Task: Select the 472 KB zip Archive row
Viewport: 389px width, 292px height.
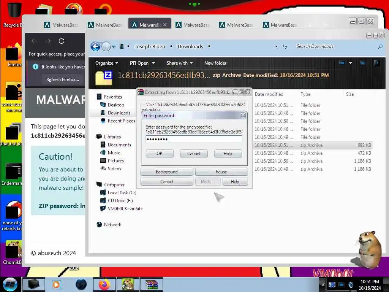Action: (x=313, y=153)
